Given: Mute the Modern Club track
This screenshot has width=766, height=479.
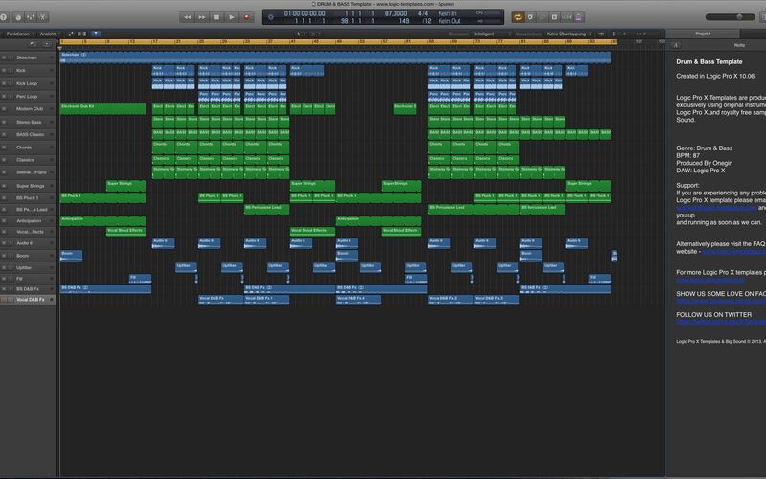Looking at the screenshot, I should coord(4,109).
